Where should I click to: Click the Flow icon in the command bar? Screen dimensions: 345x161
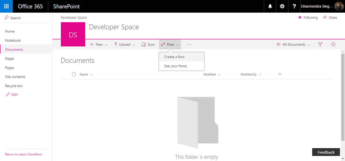click(163, 44)
